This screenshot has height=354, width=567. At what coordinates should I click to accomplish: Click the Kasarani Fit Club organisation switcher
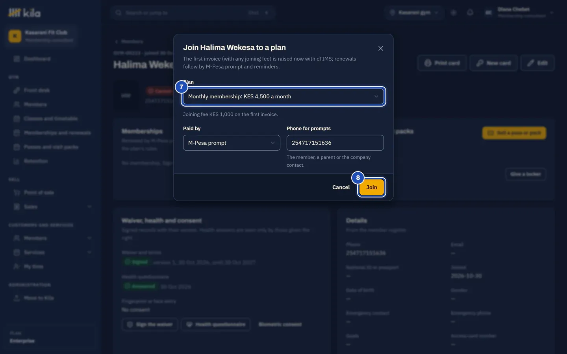pos(41,36)
